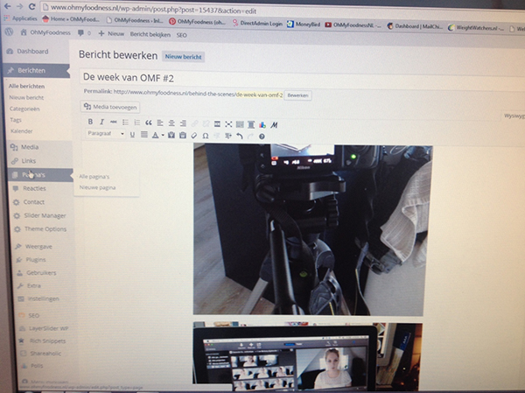Click the Bewerken permalink button

[x=298, y=95]
